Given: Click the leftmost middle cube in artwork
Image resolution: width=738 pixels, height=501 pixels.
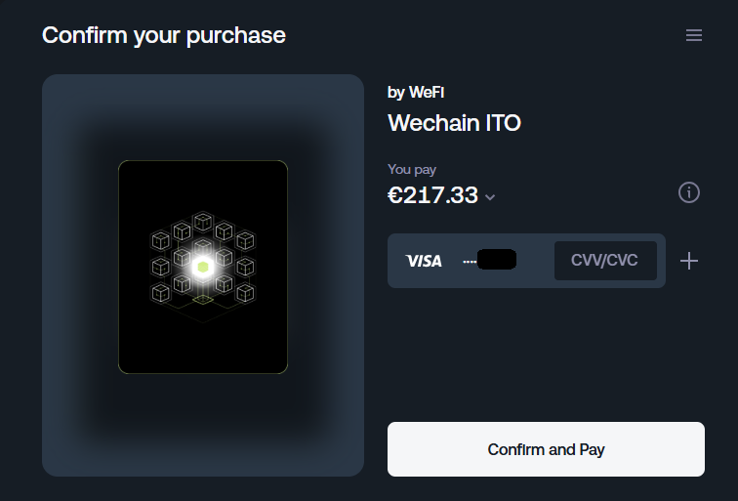Looking at the screenshot, I should tap(160, 267).
